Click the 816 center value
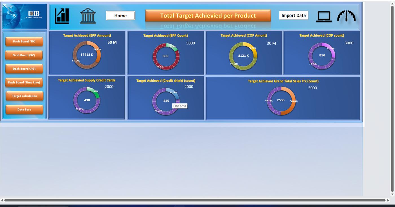395x207 pixels. (322, 55)
